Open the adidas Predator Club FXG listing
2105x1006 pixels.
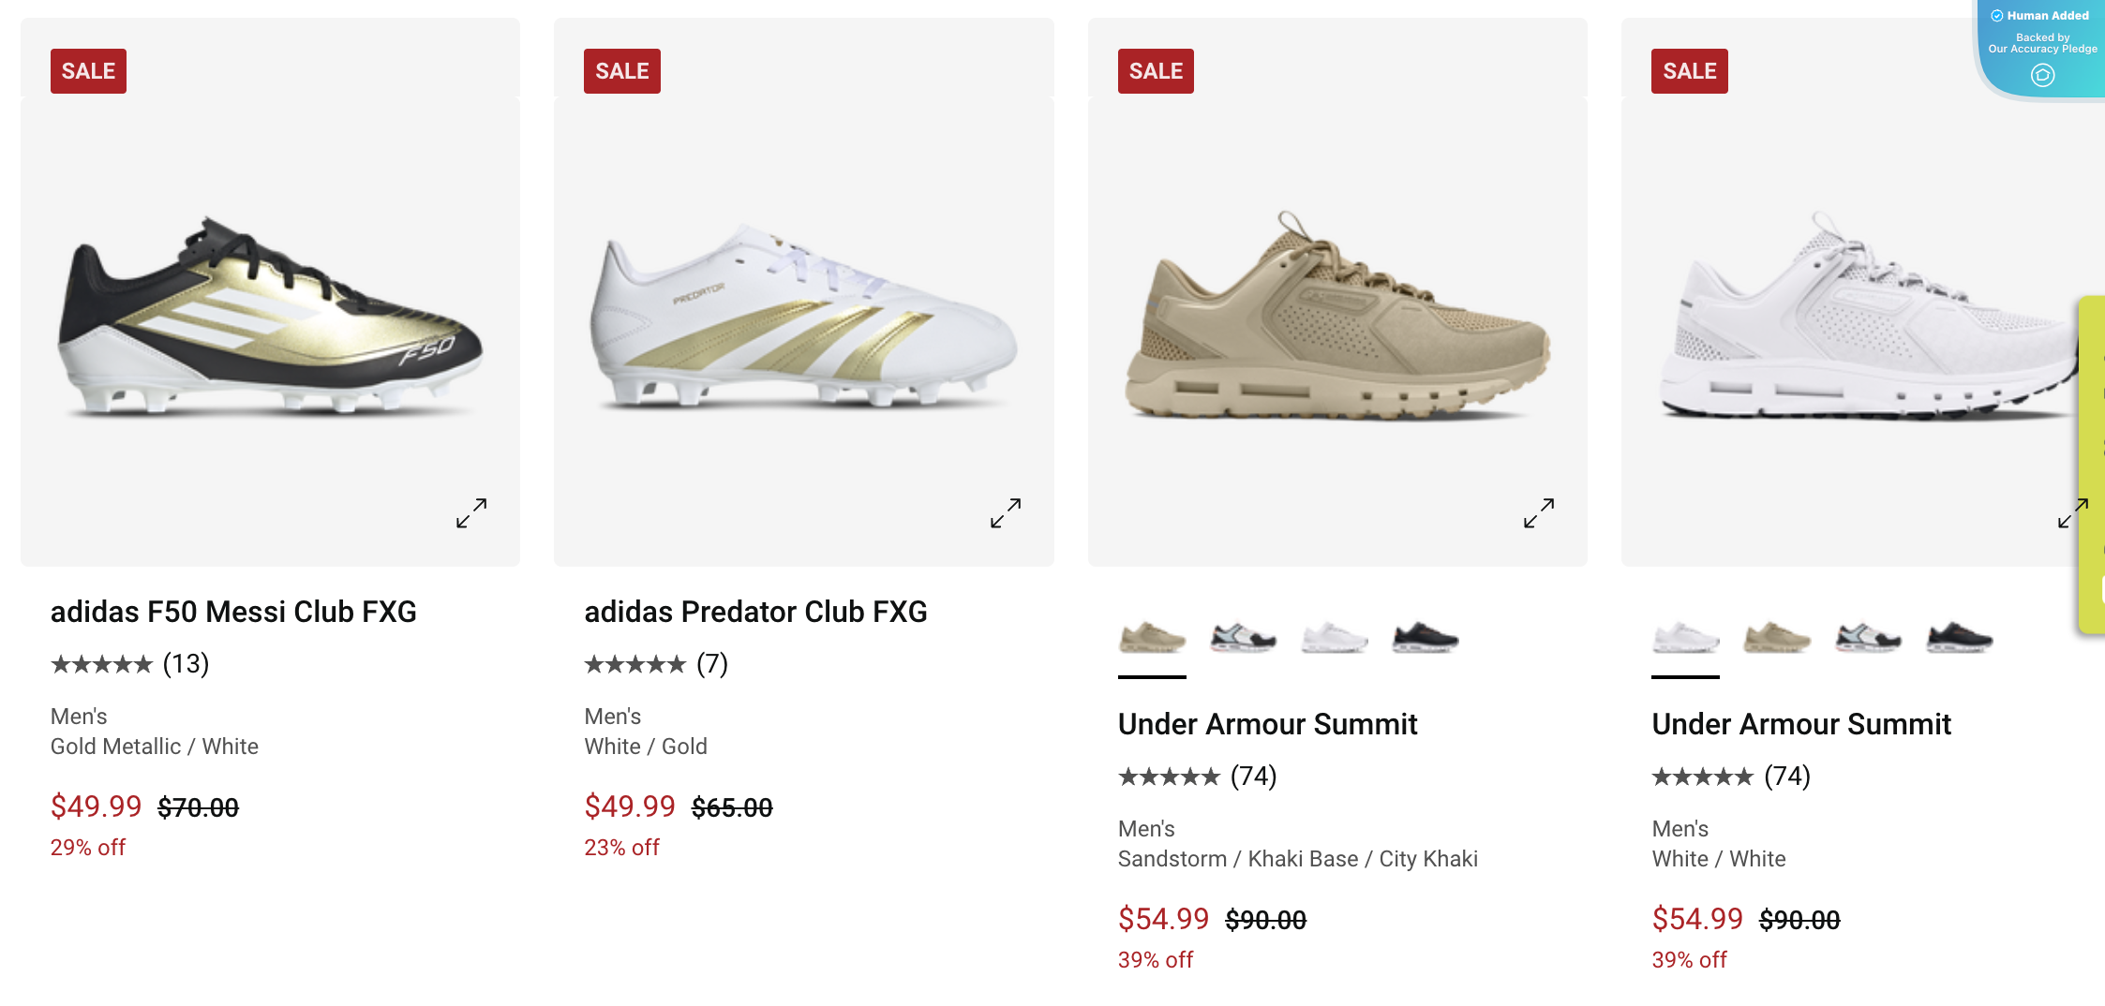click(755, 611)
